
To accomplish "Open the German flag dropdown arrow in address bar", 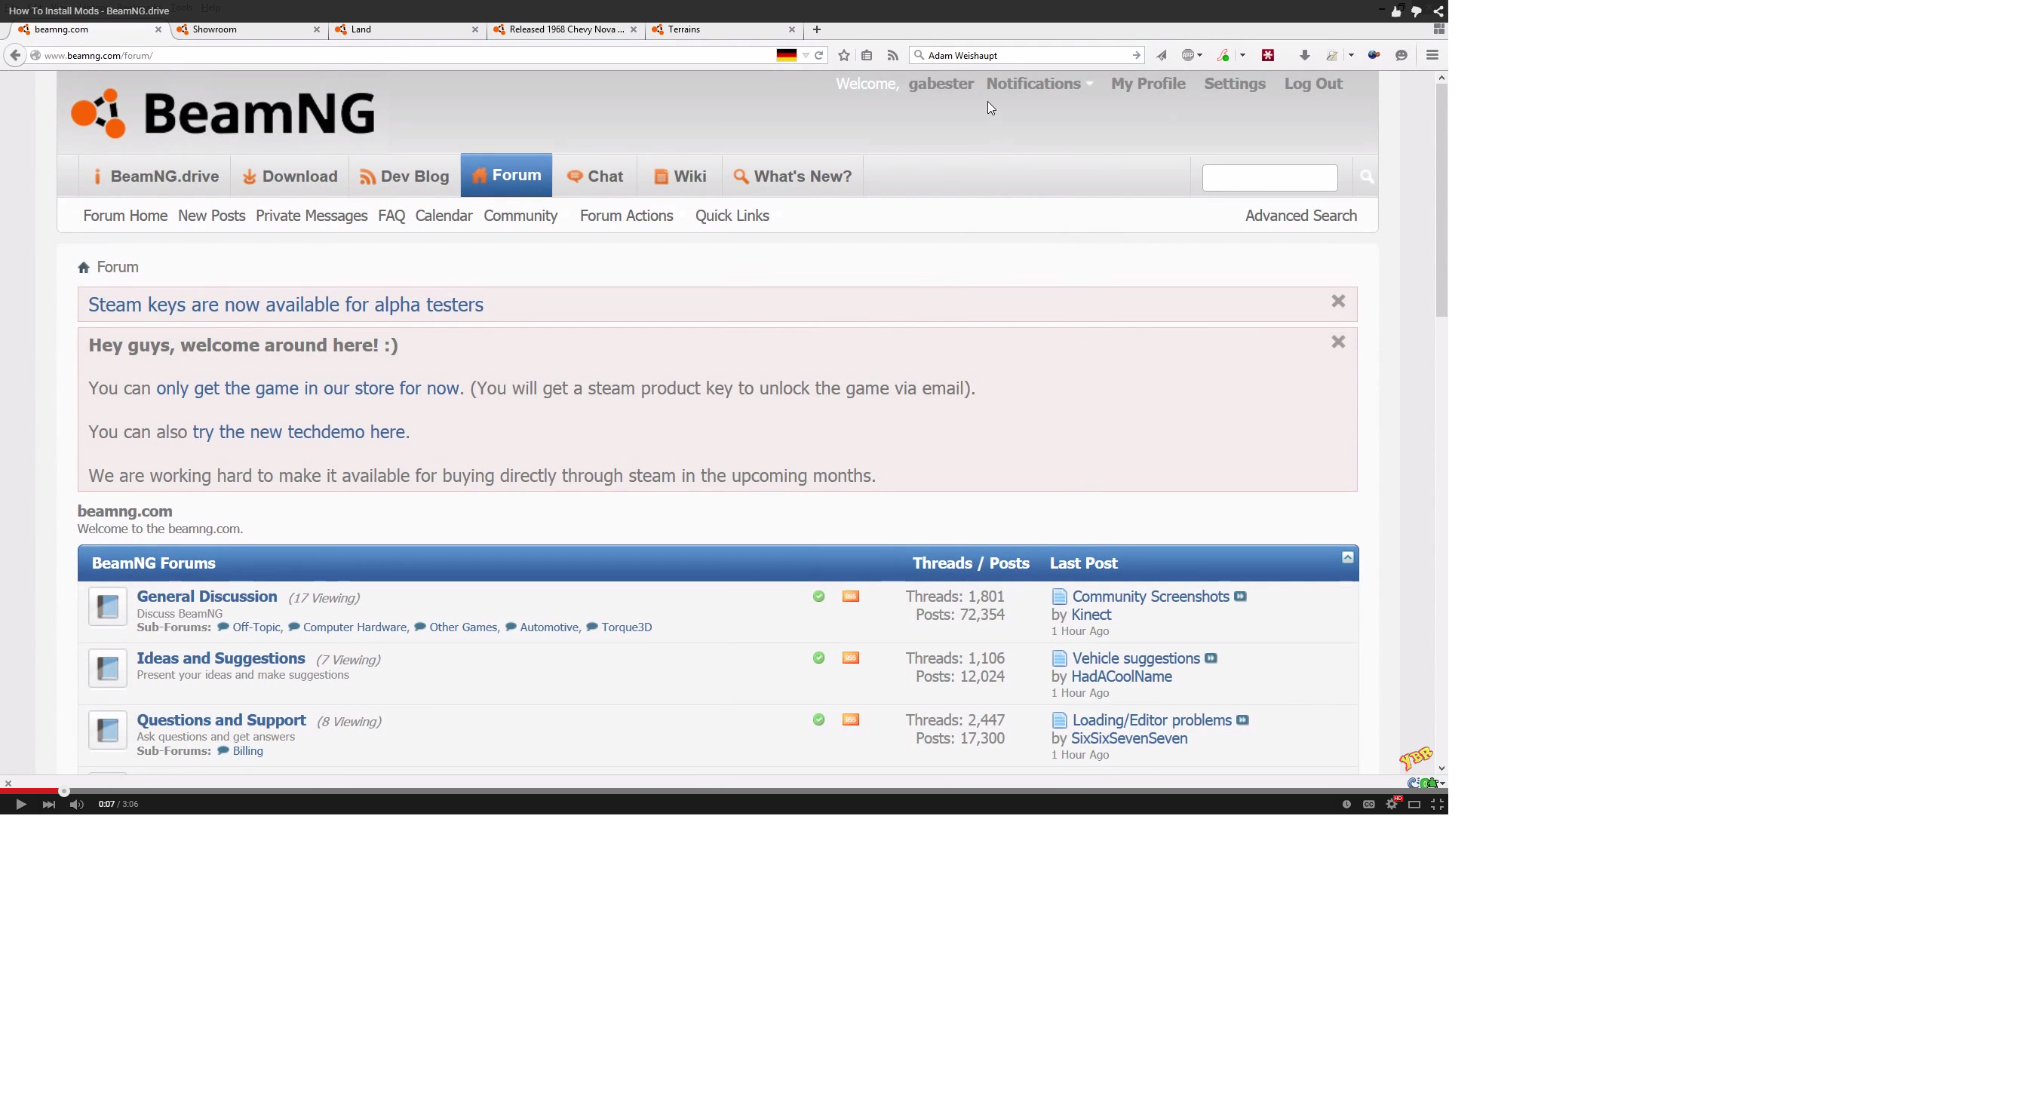I will [x=805, y=56].
